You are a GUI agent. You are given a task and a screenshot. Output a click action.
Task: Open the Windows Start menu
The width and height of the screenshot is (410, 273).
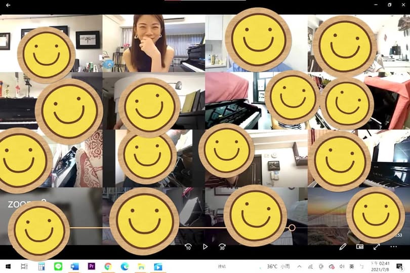[7, 266]
